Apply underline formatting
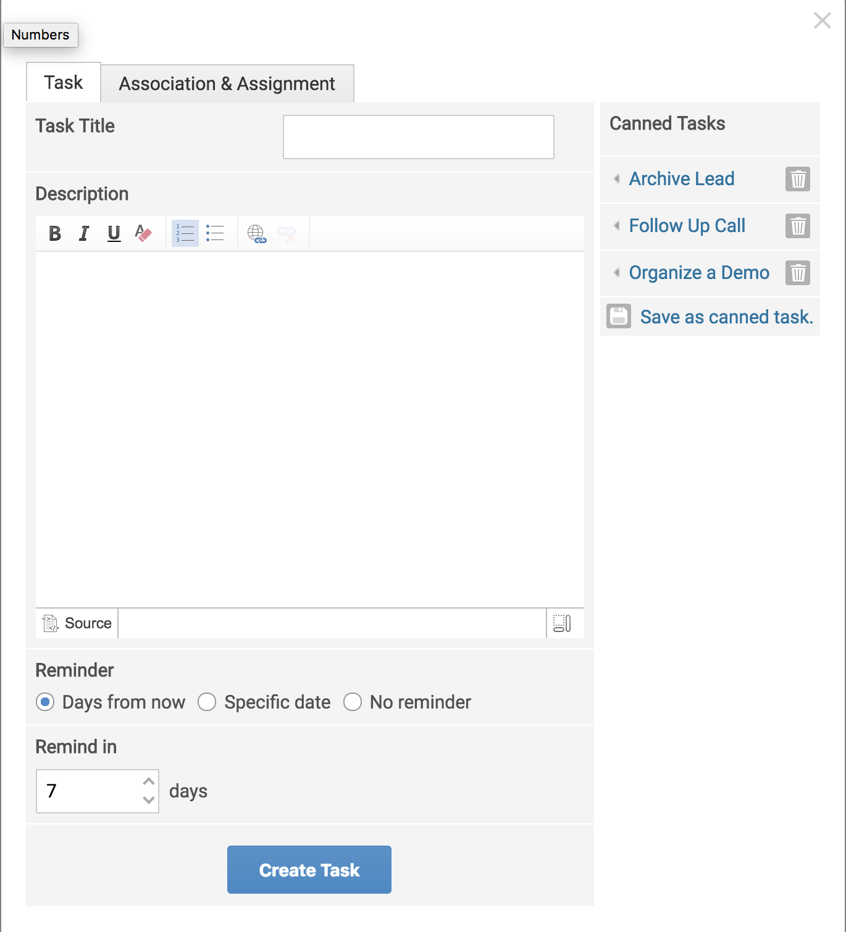Image resolution: width=846 pixels, height=932 pixels. 114,233
